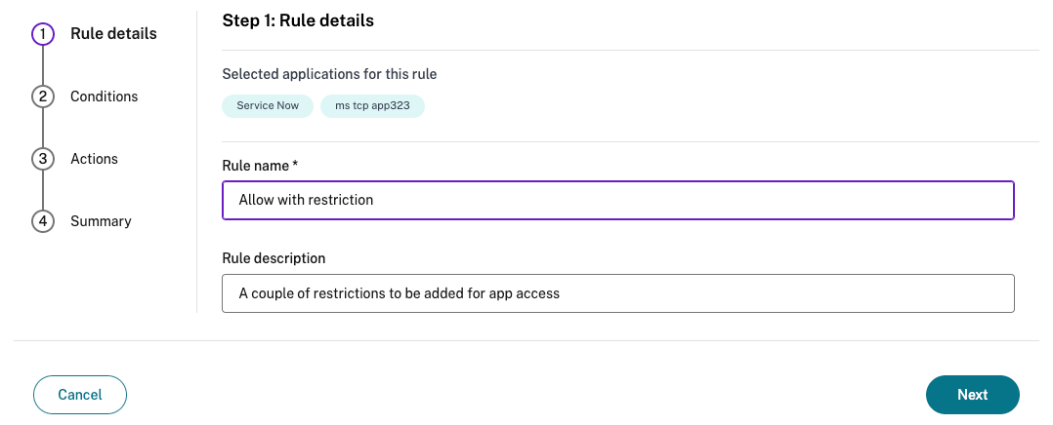1053x425 pixels.
Task: Click the step 2 circle icon
Action: 43,97
